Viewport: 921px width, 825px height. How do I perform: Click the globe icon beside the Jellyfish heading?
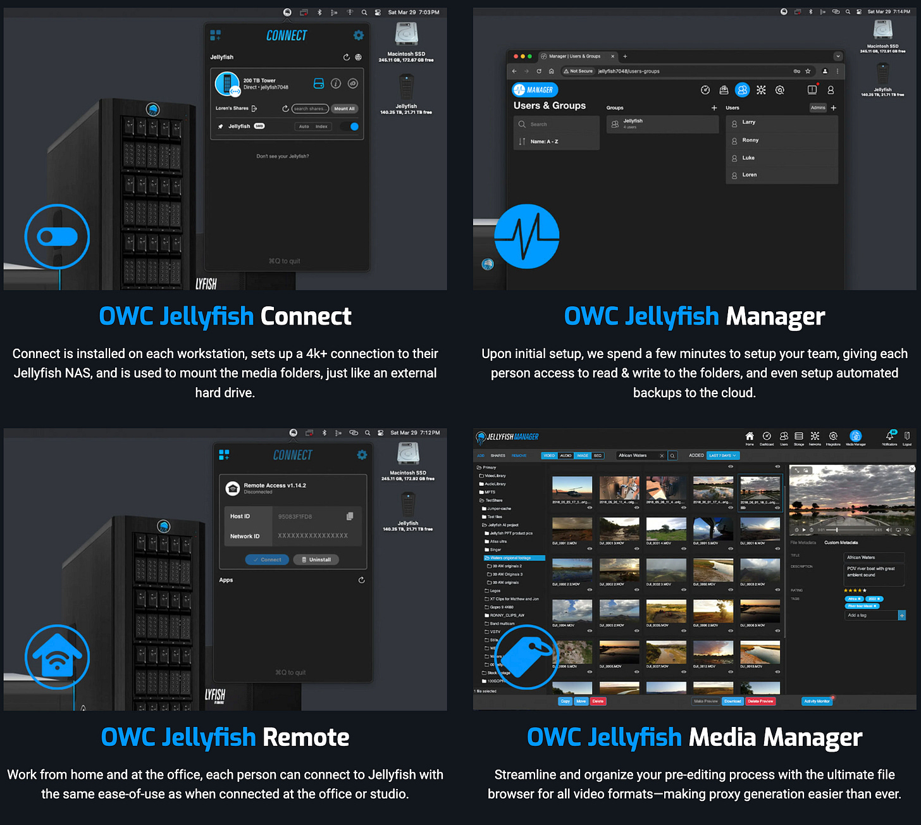[x=358, y=57]
